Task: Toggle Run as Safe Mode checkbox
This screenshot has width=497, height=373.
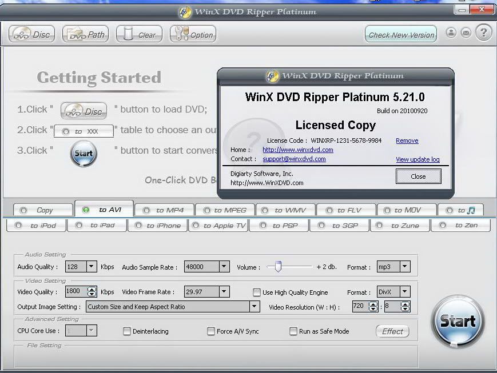Action: tap(293, 331)
